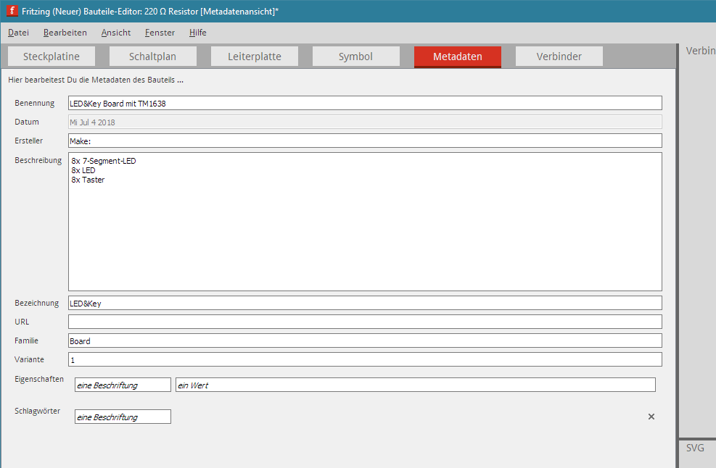Edit the Benennung field

point(365,103)
